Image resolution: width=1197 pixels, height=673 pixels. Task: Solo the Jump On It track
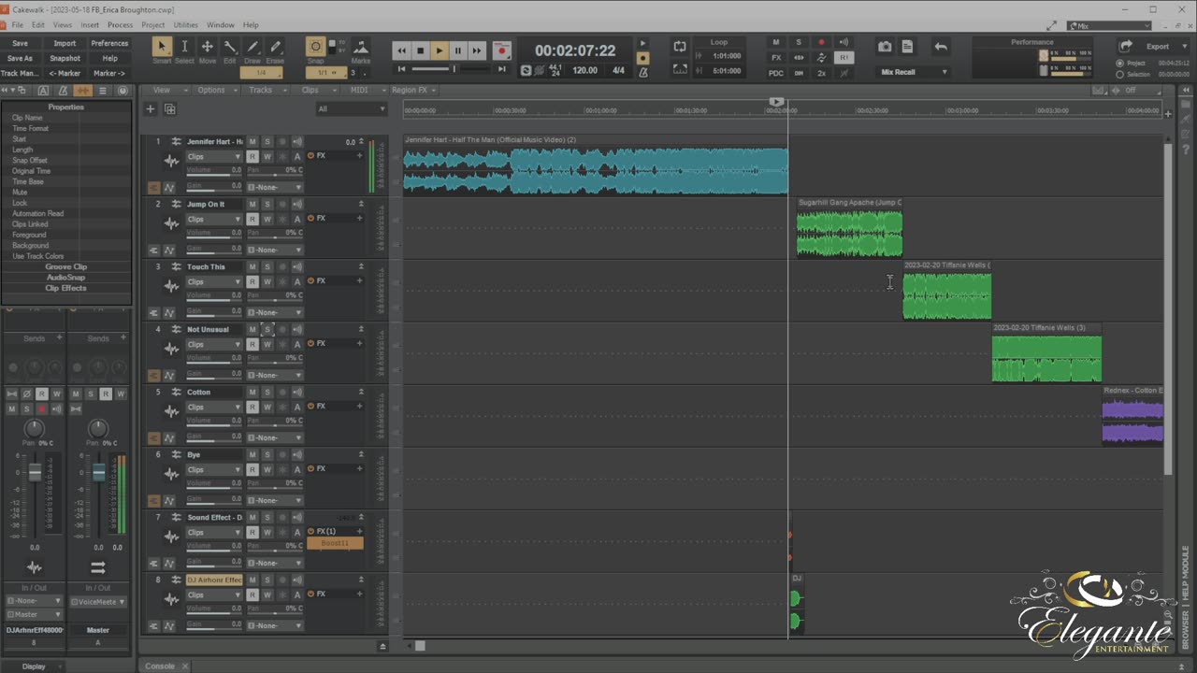[267, 205]
